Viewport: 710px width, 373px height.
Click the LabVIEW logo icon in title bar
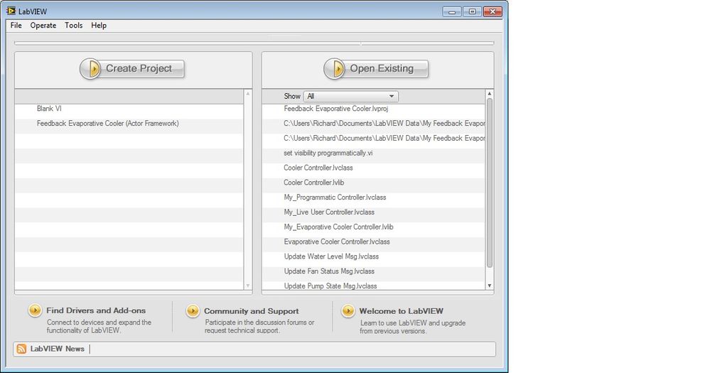click(x=11, y=11)
